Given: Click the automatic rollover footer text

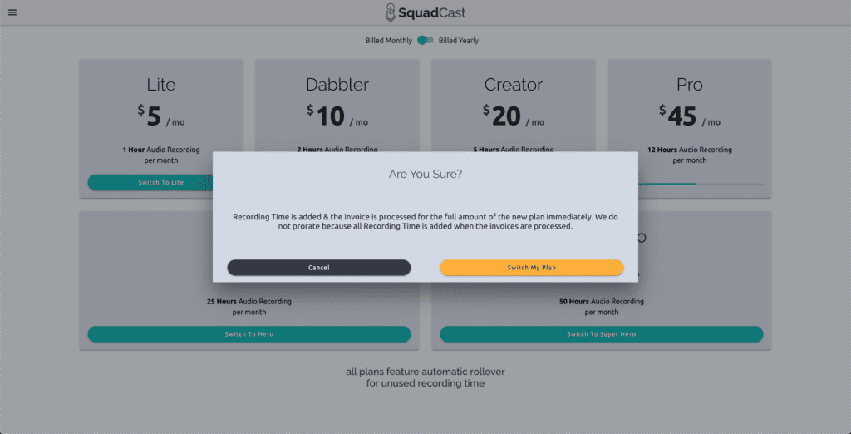Looking at the screenshot, I should [x=425, y=377].
